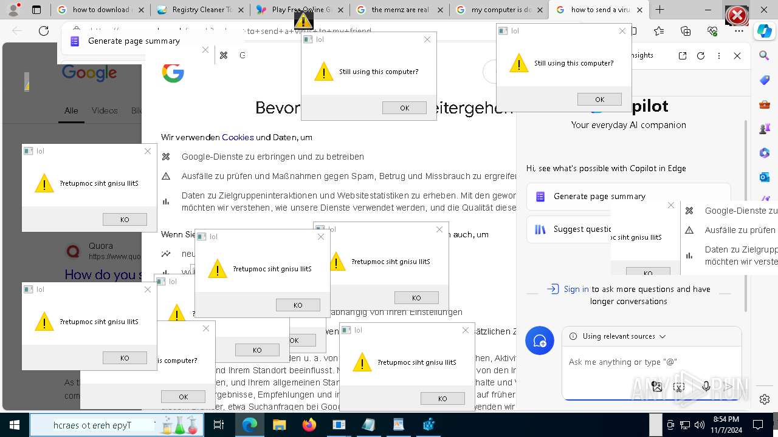Start a new Copilot topic
The image size is (778, 437).
(540, 341)
